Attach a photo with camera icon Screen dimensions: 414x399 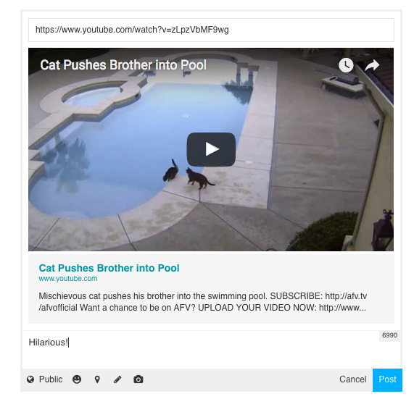point(138,379)
